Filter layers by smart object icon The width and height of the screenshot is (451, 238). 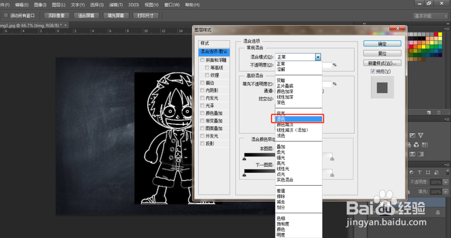pyautogui.click(x=436, y=172)
